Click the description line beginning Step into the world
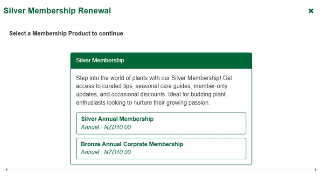321x177 pixels. point(154,78)
